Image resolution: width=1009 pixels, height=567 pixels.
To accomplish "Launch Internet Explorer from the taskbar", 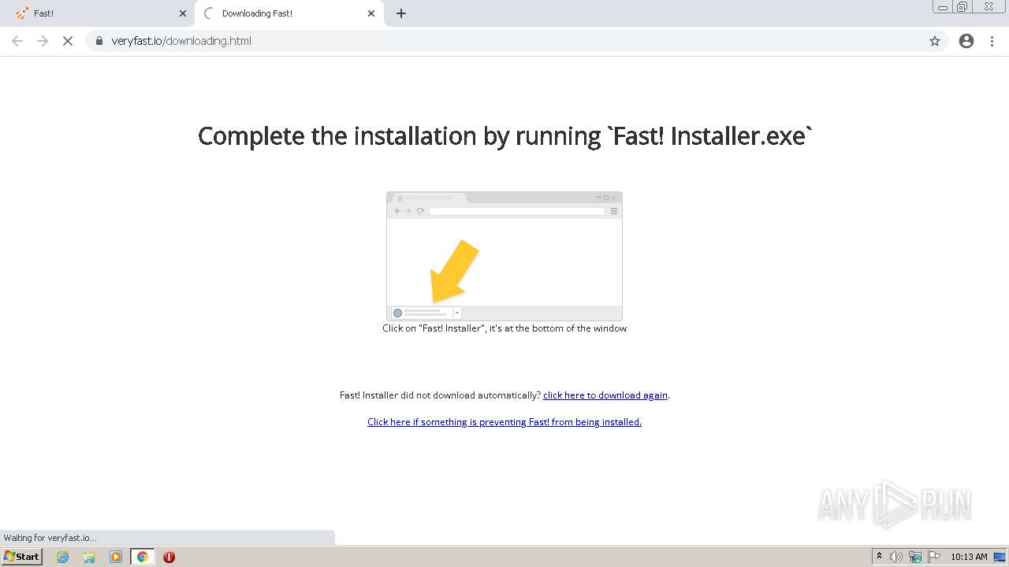I will (62, 557).
